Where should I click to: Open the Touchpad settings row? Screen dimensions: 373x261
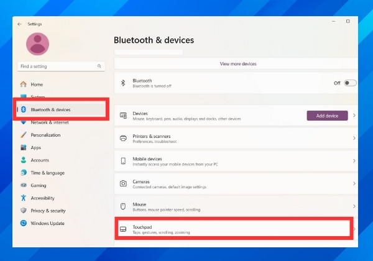[x=233, y=229]
